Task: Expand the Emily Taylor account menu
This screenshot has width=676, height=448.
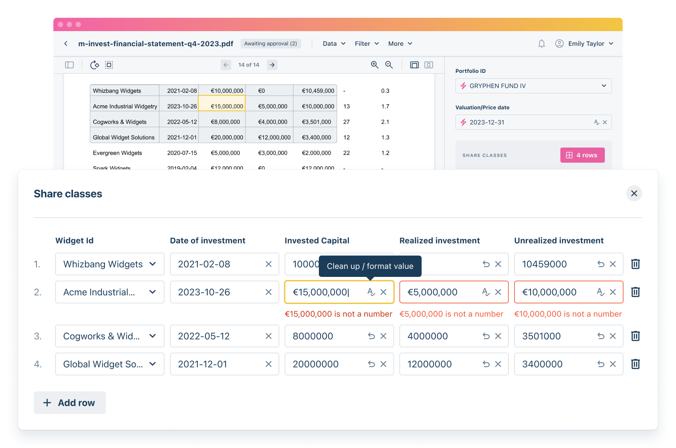Action: coord(584,43)
